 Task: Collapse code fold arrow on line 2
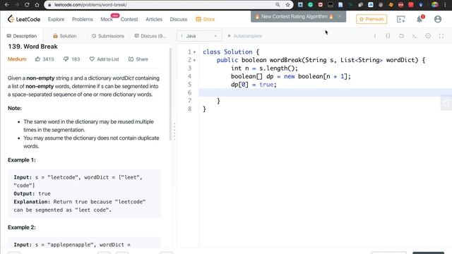click(195, 60)
